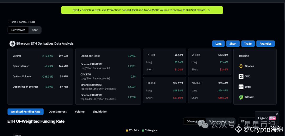The image size is (285, 136).
Task: Click ETH OI-Weighted Funding Rate heading
Action: tap(36, 121)
